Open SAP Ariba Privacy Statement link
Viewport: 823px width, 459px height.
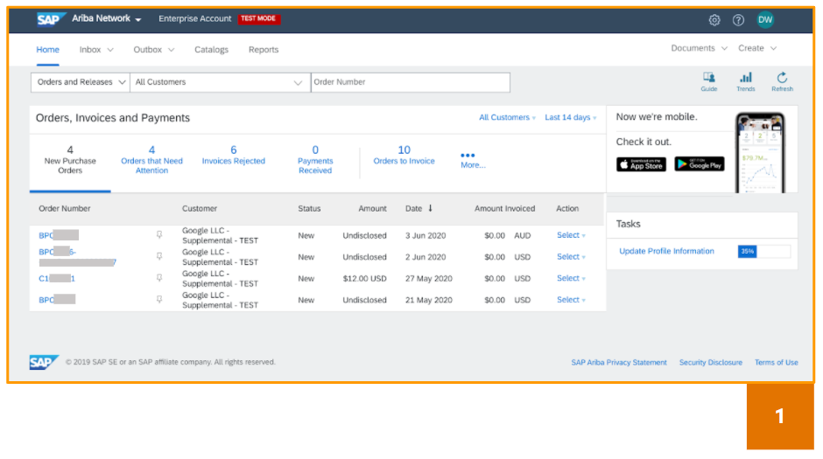(x=619, y=362)
